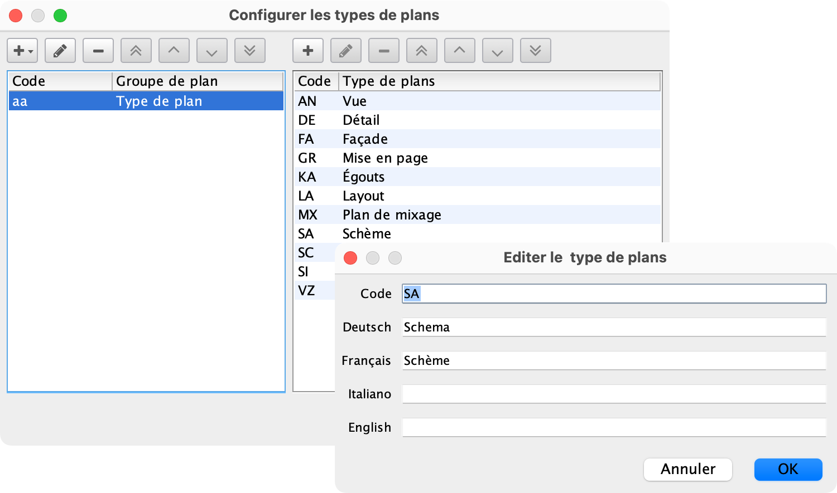Select the MX Plan de mixage row
The image size is (837, 493).
(478, 214)
